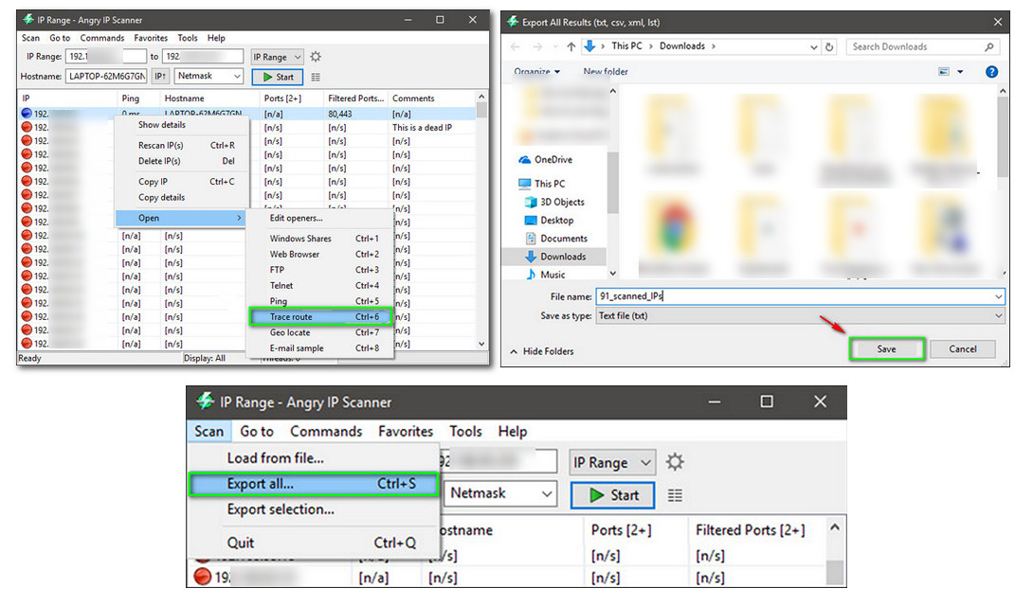This screenshot has height=606, width=1033.
Task: Expand the Save as type dropdown
Action: (x=998, y=316)
